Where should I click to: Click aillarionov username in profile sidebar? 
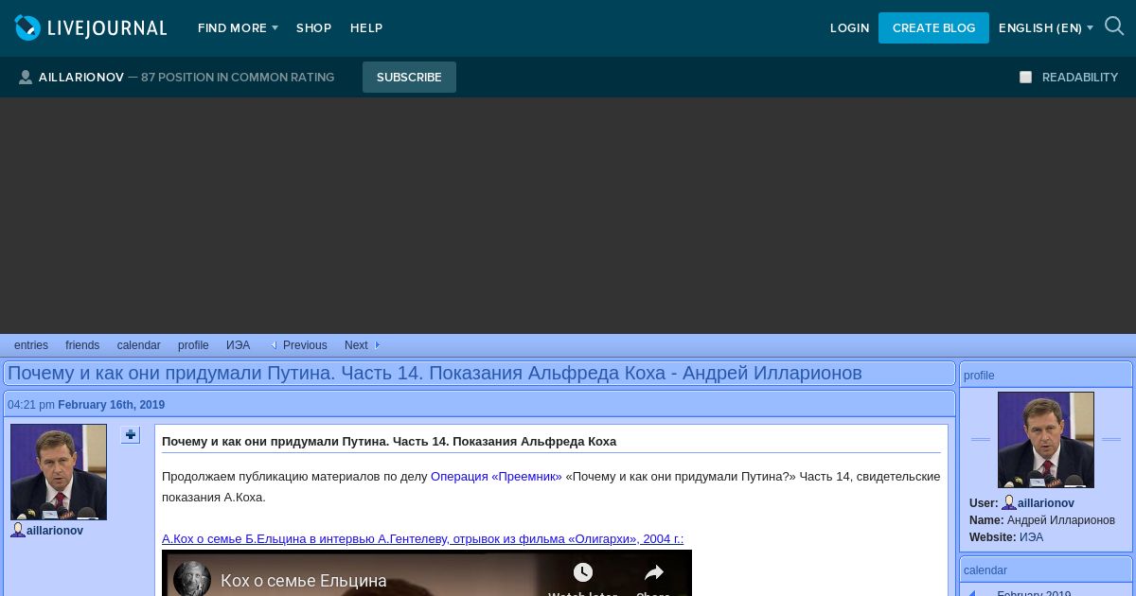tap(1046, 503)
